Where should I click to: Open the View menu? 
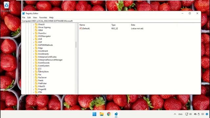click(x=35, y=17)
